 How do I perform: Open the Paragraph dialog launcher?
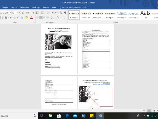66,23
